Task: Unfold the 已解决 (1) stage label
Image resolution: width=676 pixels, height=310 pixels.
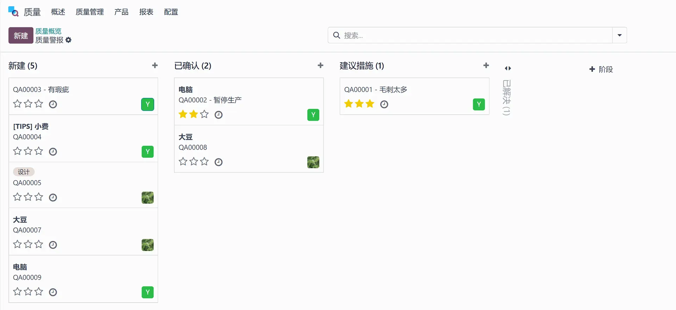Action: tap(506, 98)
